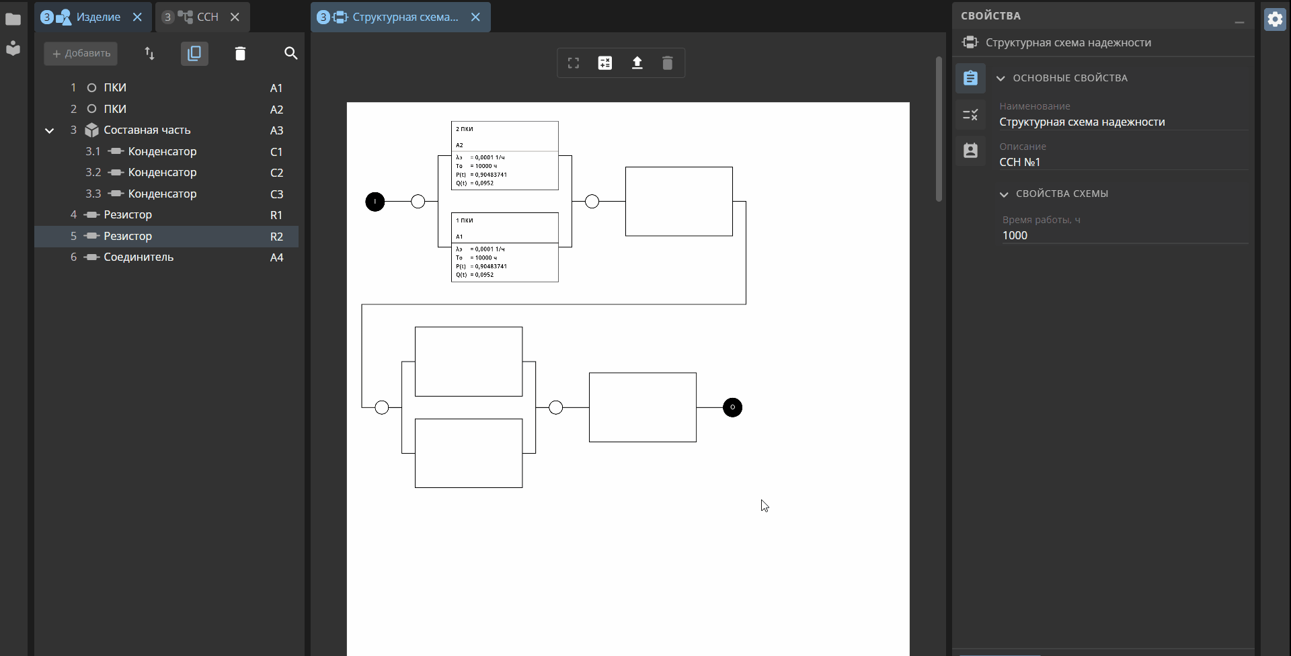
Task: Collapse the Составная часть tree node
Action: [49, 130]
